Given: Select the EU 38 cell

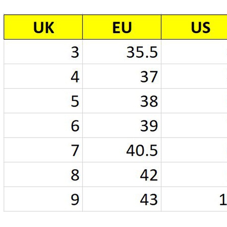Looking at the screenshot, I should pos(122,101).
